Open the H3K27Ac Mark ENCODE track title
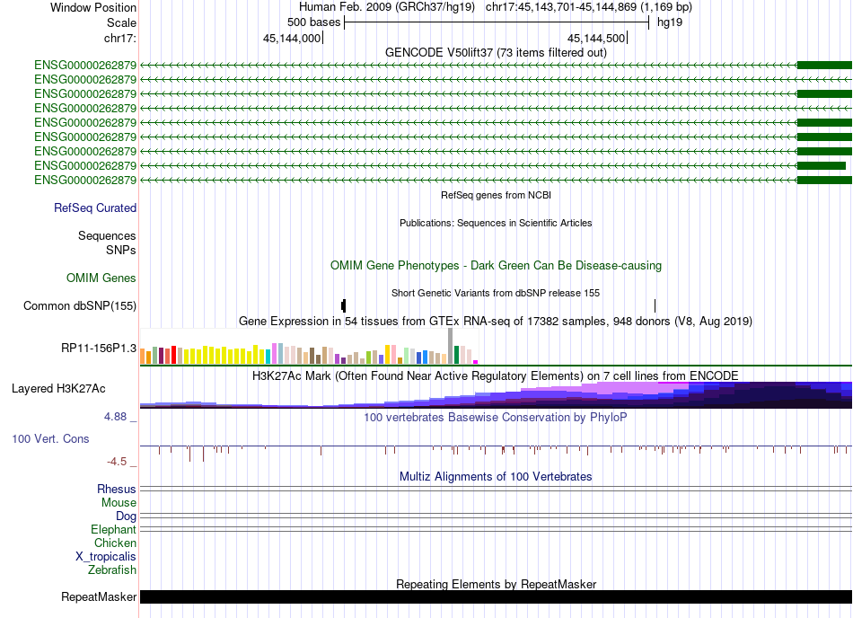Viewport: 853px width, 618px height. coord(496,375)
